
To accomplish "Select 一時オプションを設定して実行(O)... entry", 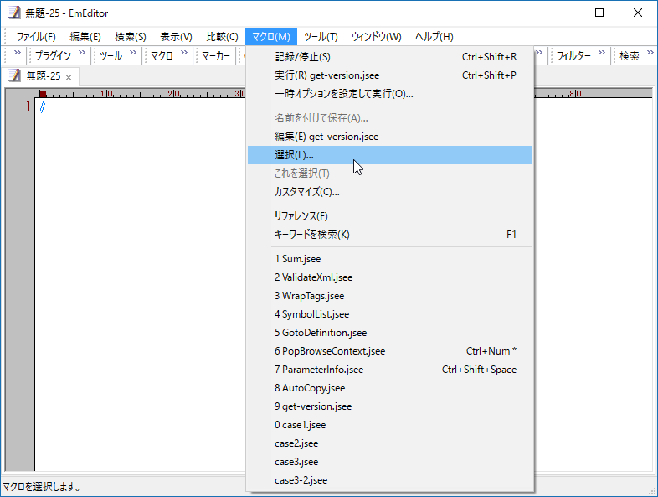I will [x=389, y=94].
